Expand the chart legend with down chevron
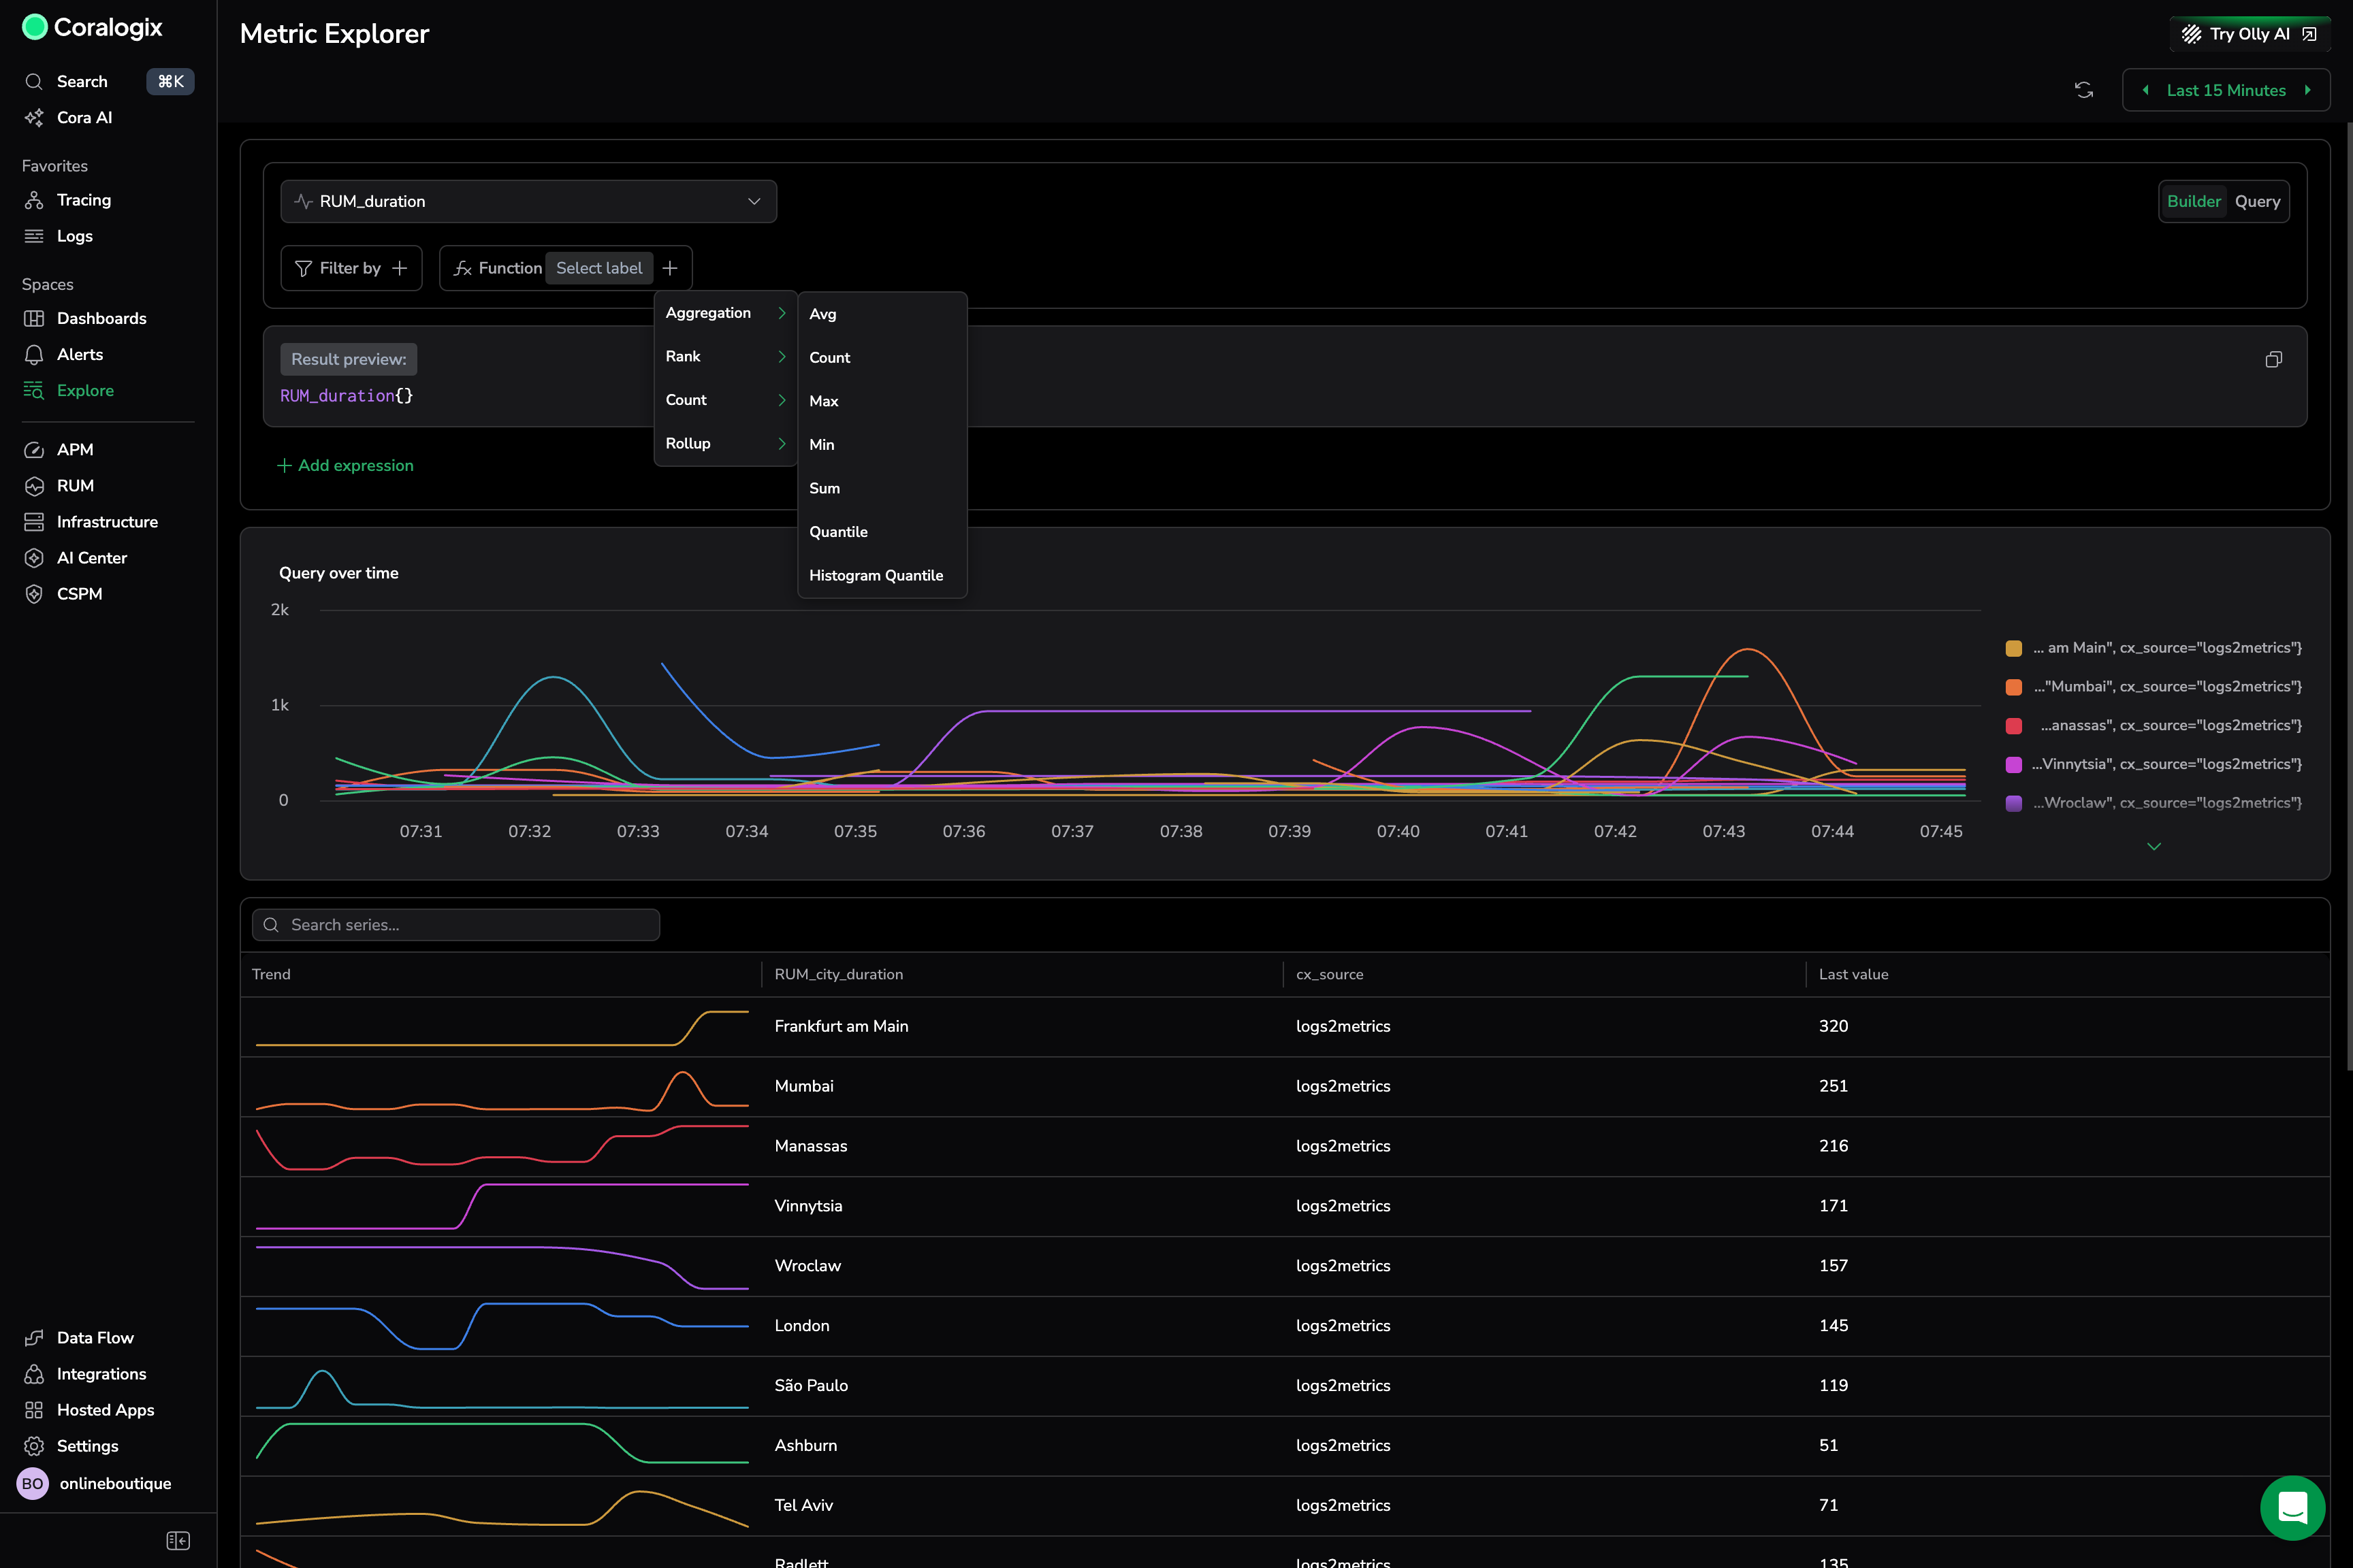The image size is (2353, 1568). 2154,846
